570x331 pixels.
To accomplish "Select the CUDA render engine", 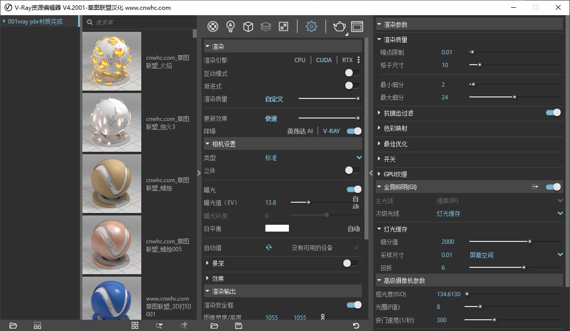I will point(324,60).
